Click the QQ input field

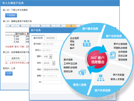[53, 82]
